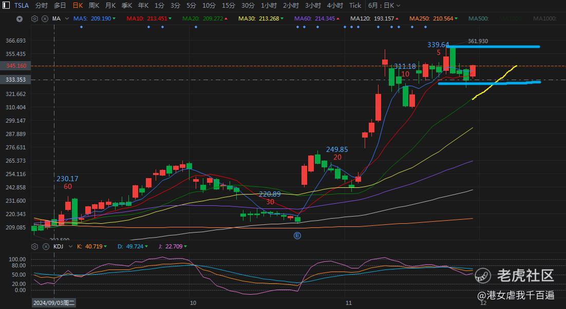The image size is (566, 309).
Task: Select the upper blue horizontal resistance line
Action: pos(493,47)
